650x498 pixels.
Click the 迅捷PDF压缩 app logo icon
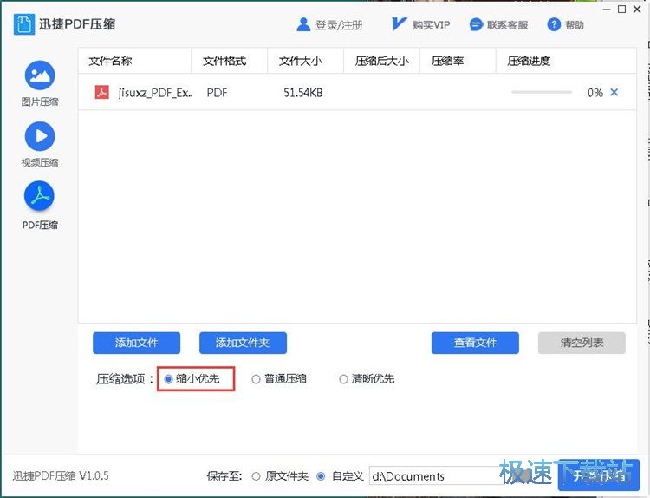pyautogui.click(x=24, y=24)
